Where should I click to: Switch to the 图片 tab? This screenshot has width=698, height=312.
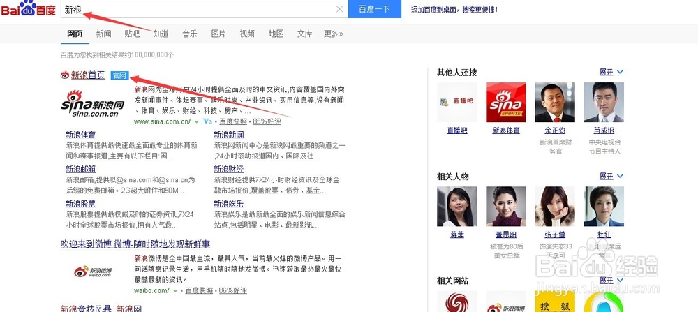(x=218, y=34)
